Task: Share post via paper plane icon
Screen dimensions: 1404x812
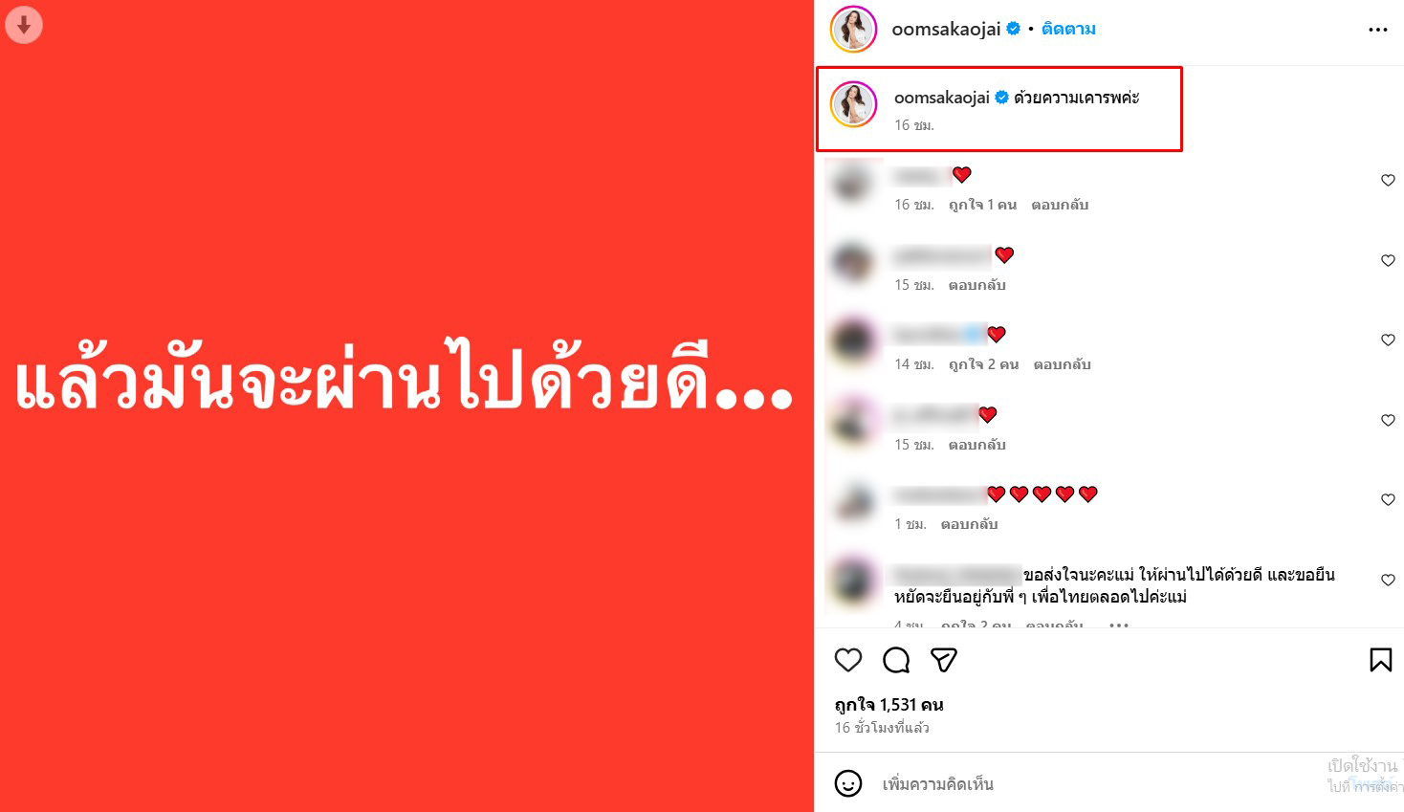Action: (x=944, y=660)
